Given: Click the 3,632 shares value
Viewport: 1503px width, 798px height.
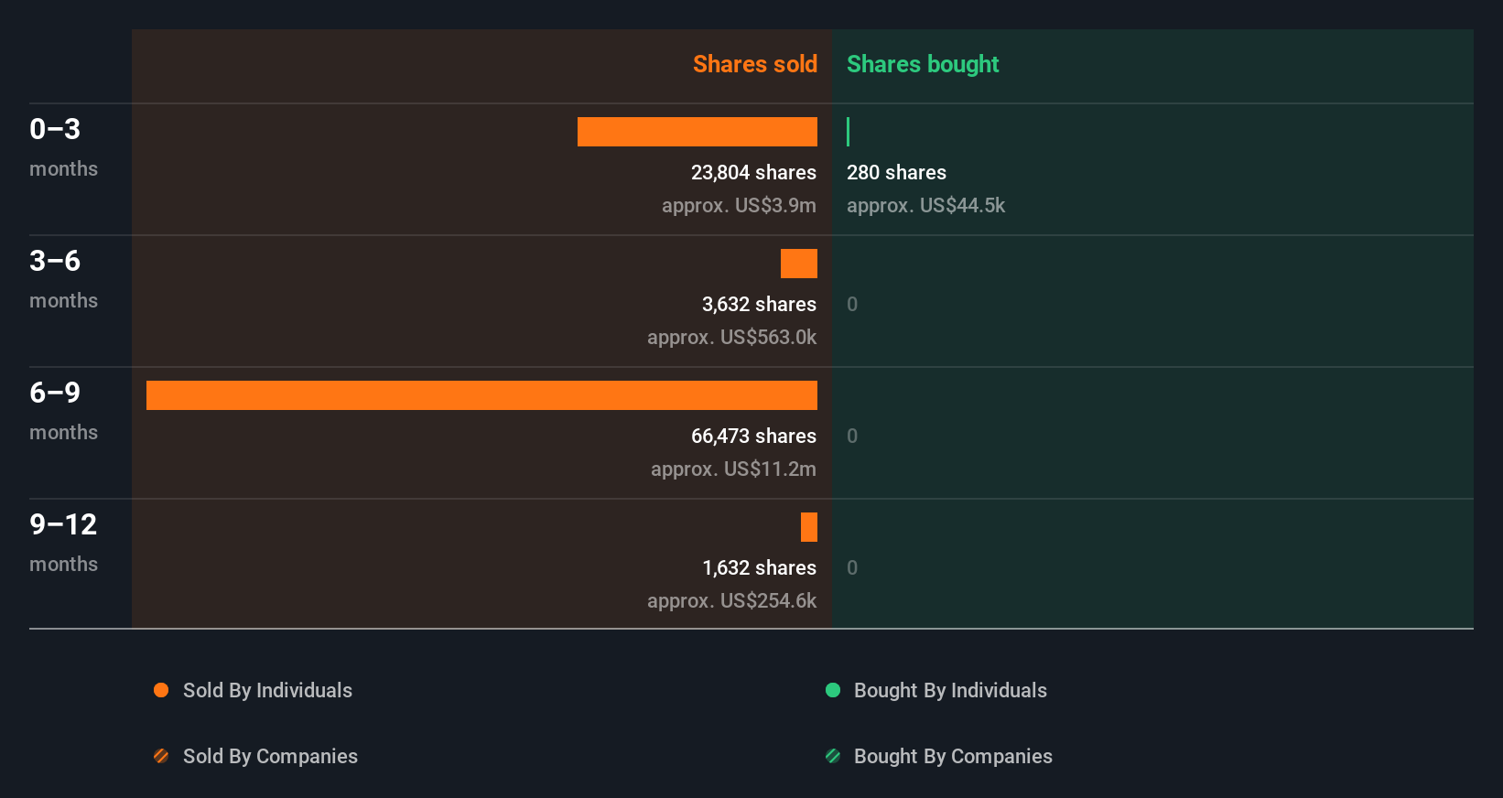Looking at the screenshot, I should click(759, 305).
